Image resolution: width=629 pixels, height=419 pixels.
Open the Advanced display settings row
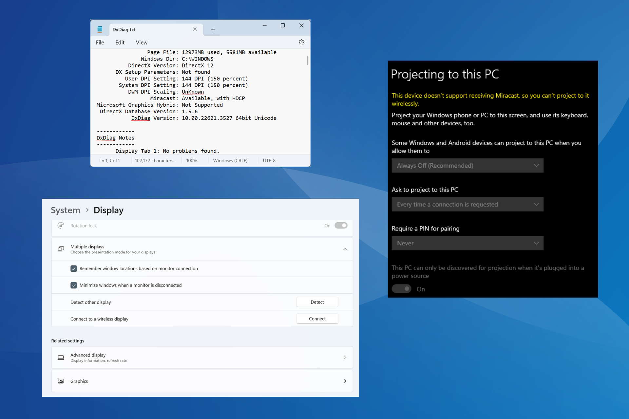202,357
